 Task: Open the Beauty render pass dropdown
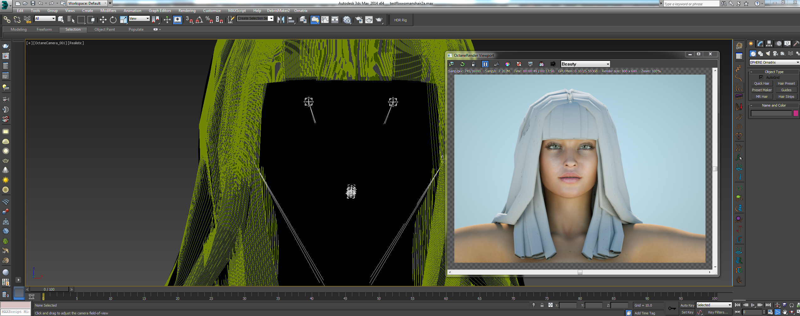click(585, 64)
